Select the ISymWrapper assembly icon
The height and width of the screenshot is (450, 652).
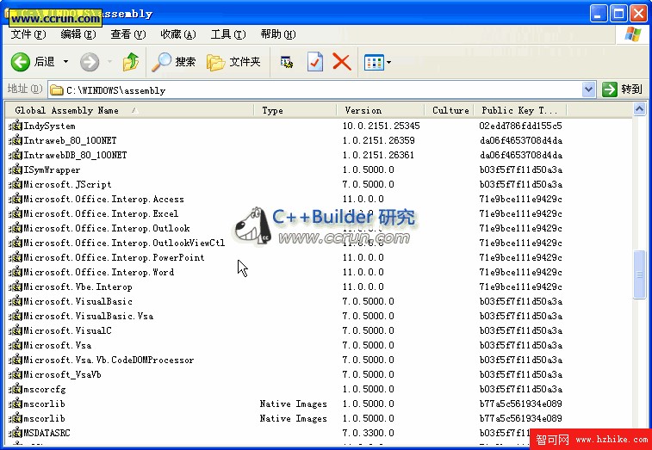click(x=16, y=170)
